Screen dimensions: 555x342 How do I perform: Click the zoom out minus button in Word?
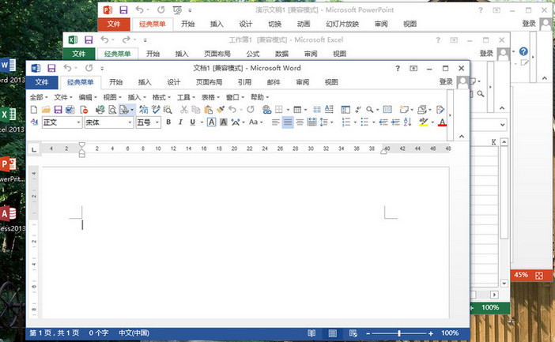(x=368, y=333)
